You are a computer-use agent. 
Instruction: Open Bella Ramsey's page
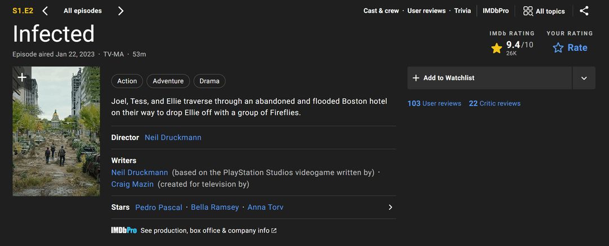215,208
